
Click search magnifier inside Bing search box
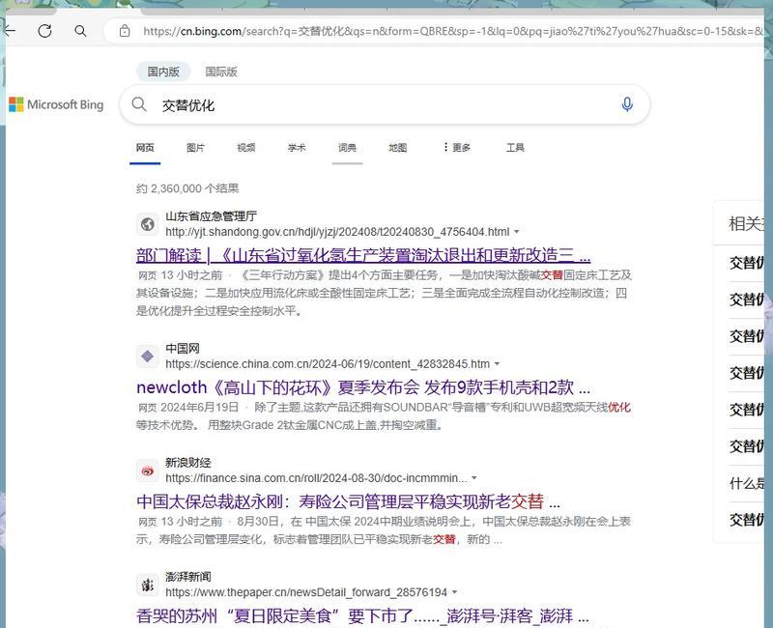click(x=139, y=104)
